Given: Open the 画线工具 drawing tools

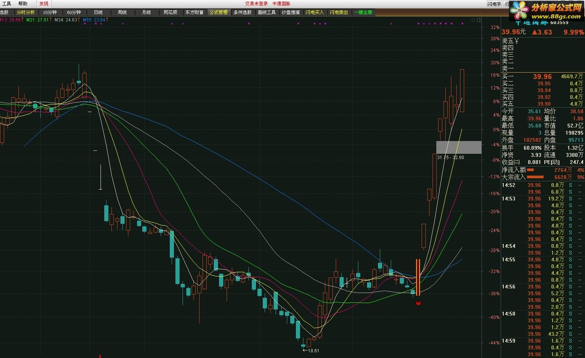Looking at the screenshot, I should click(x=267, y=12).
